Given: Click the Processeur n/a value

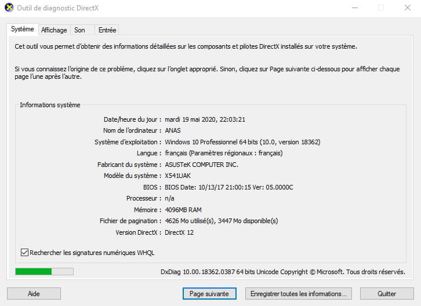Looking at the screenshot, I should click(169, 198).
